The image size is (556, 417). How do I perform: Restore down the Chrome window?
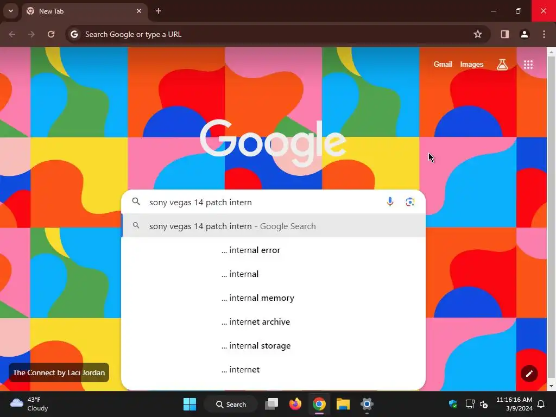pyautogui.click(x=519, y=11)
